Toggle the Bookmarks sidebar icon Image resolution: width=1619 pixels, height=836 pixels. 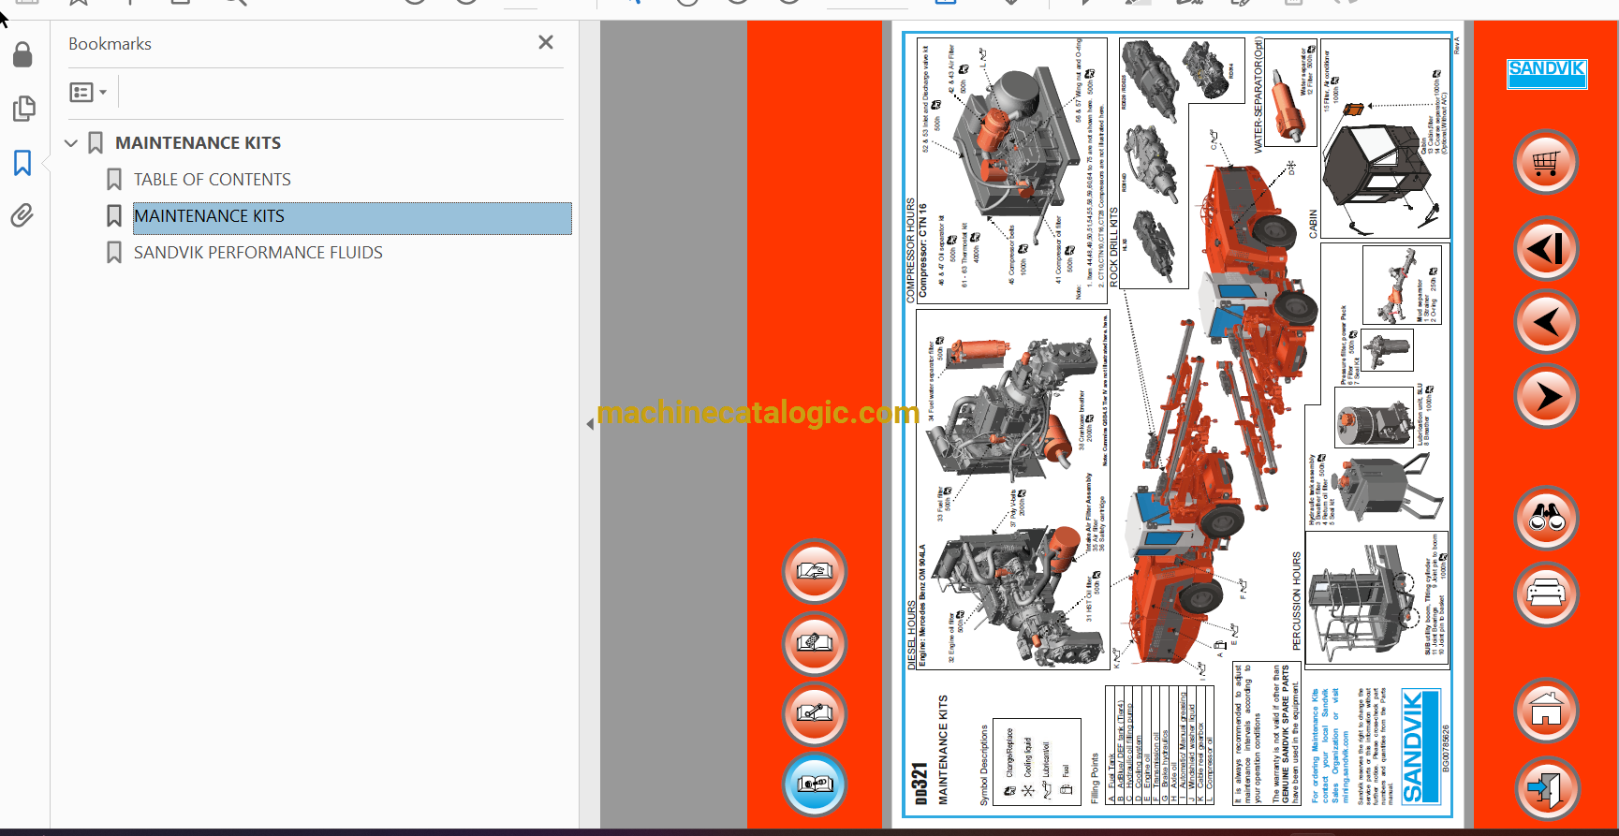(22, 163)
